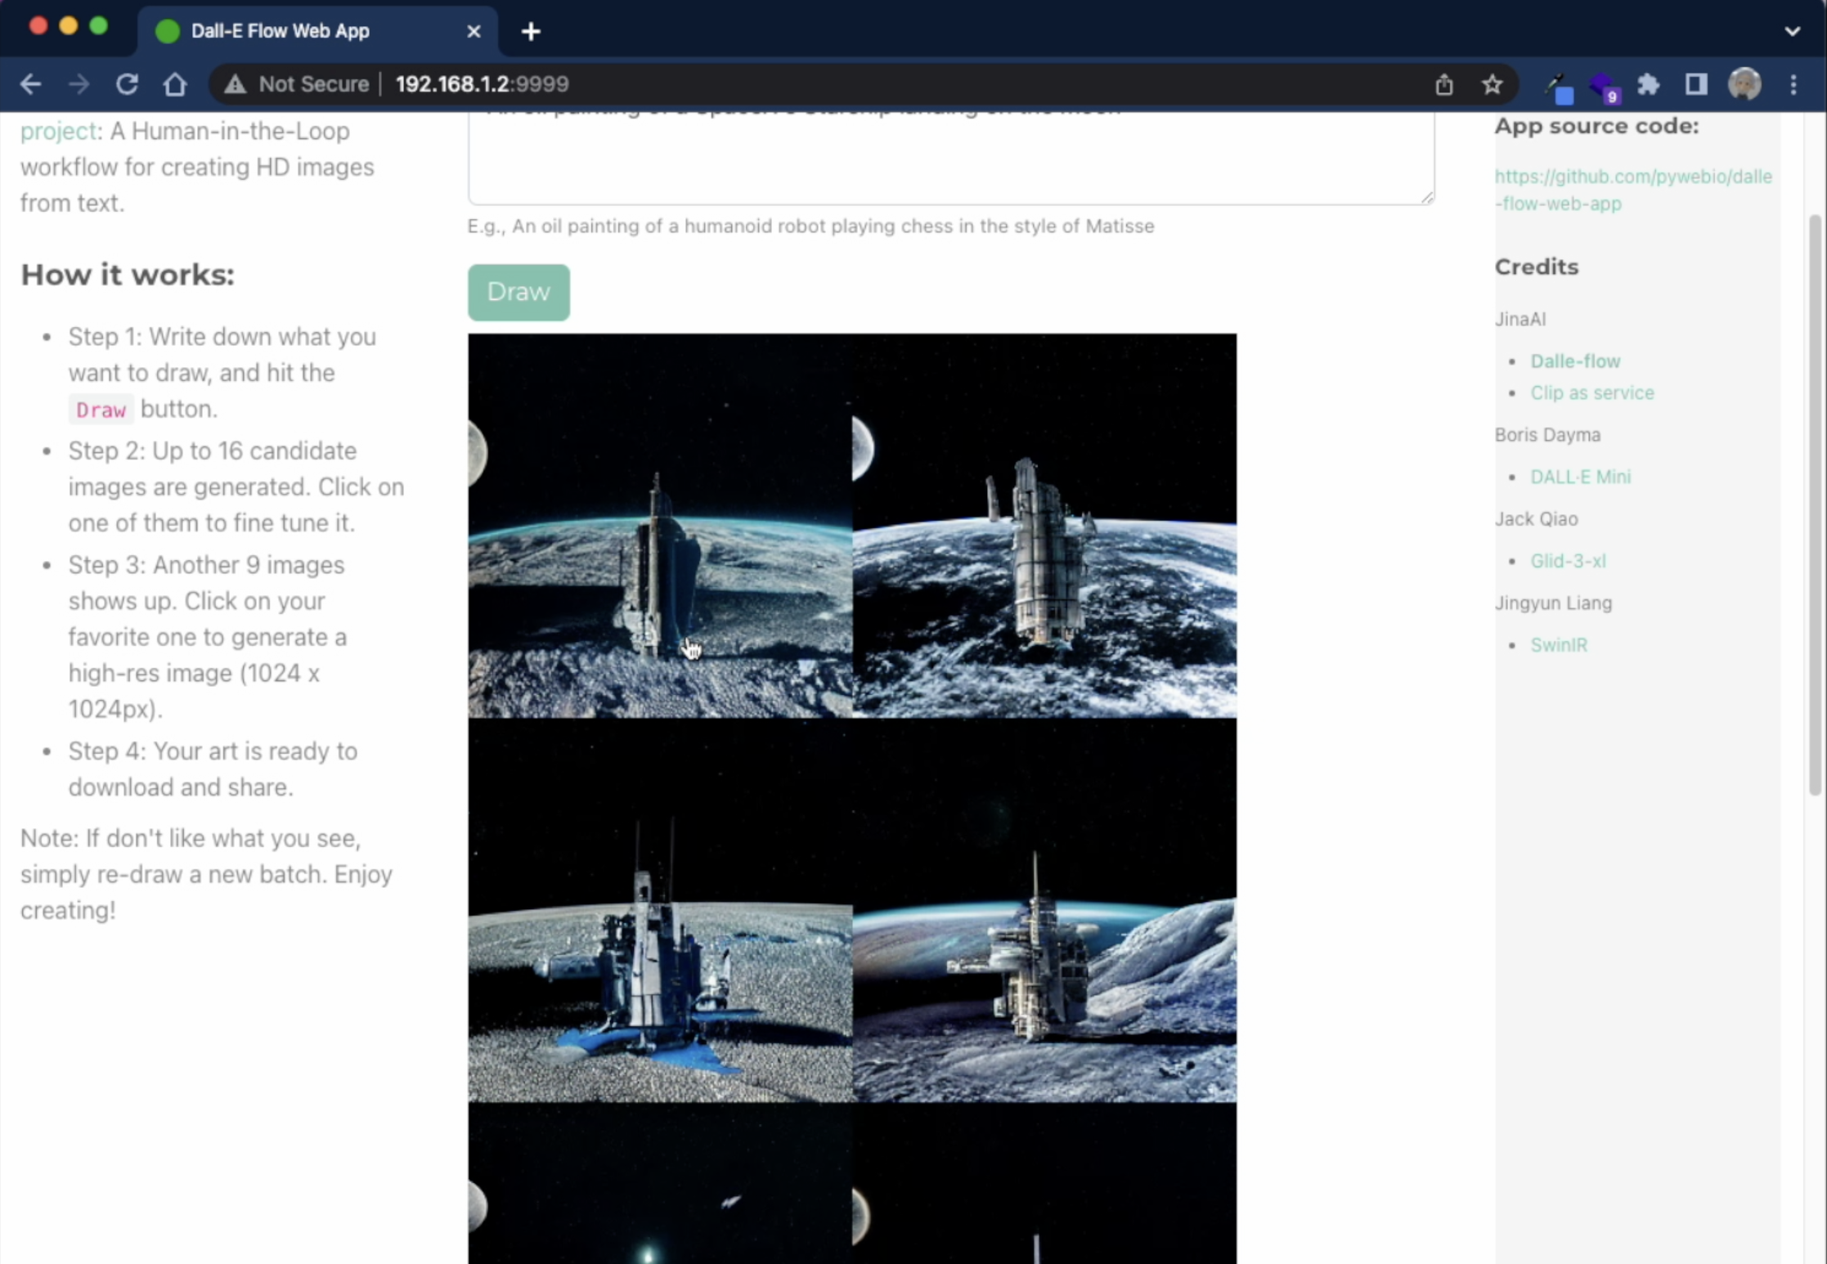Select the Dall-E Flow Web App tab
This screenshot has height=1264, width=1827.
coord(280,32)
